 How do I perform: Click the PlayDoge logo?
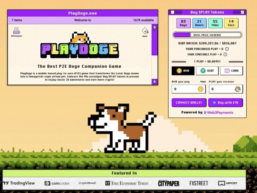pos(80,45)
